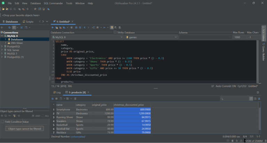Viewport: 267px width, 143px height.
Task: Click the Execute current statement icon (play with yellow dot)
Action: [x=57, y=27]
